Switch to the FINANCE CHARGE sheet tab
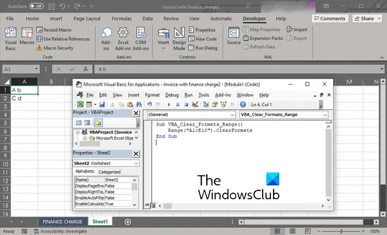 (62, 222)
